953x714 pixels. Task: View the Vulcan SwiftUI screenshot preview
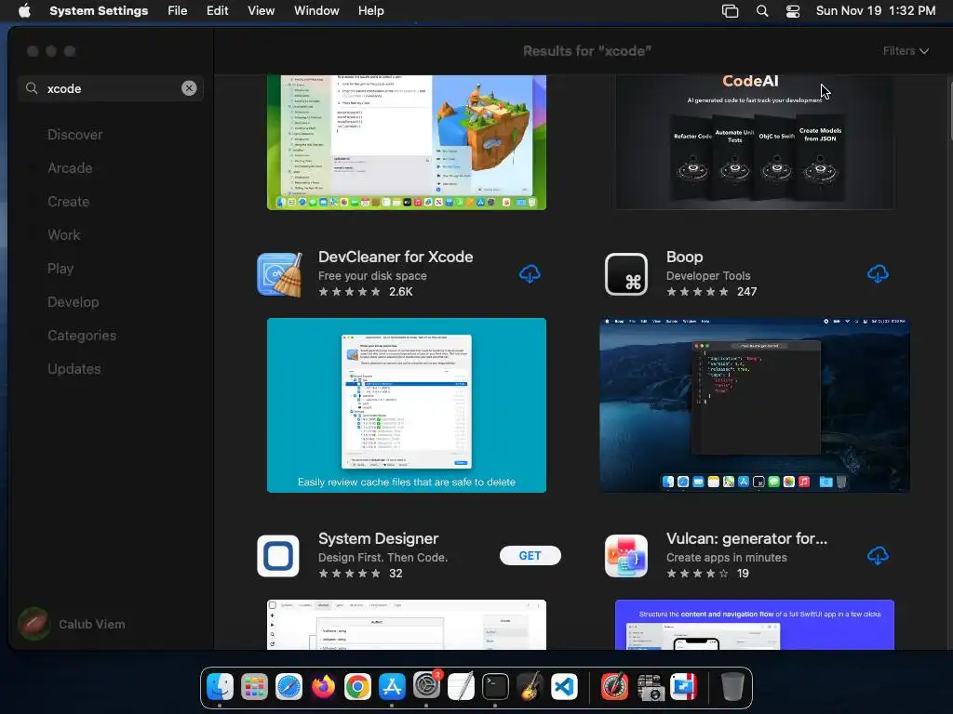[754, 624]
